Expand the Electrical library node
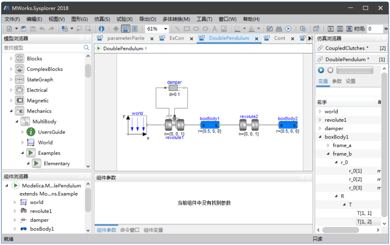The height and width of the screenshot is (245, 390). pyautogui.click(x=11, y=90)
